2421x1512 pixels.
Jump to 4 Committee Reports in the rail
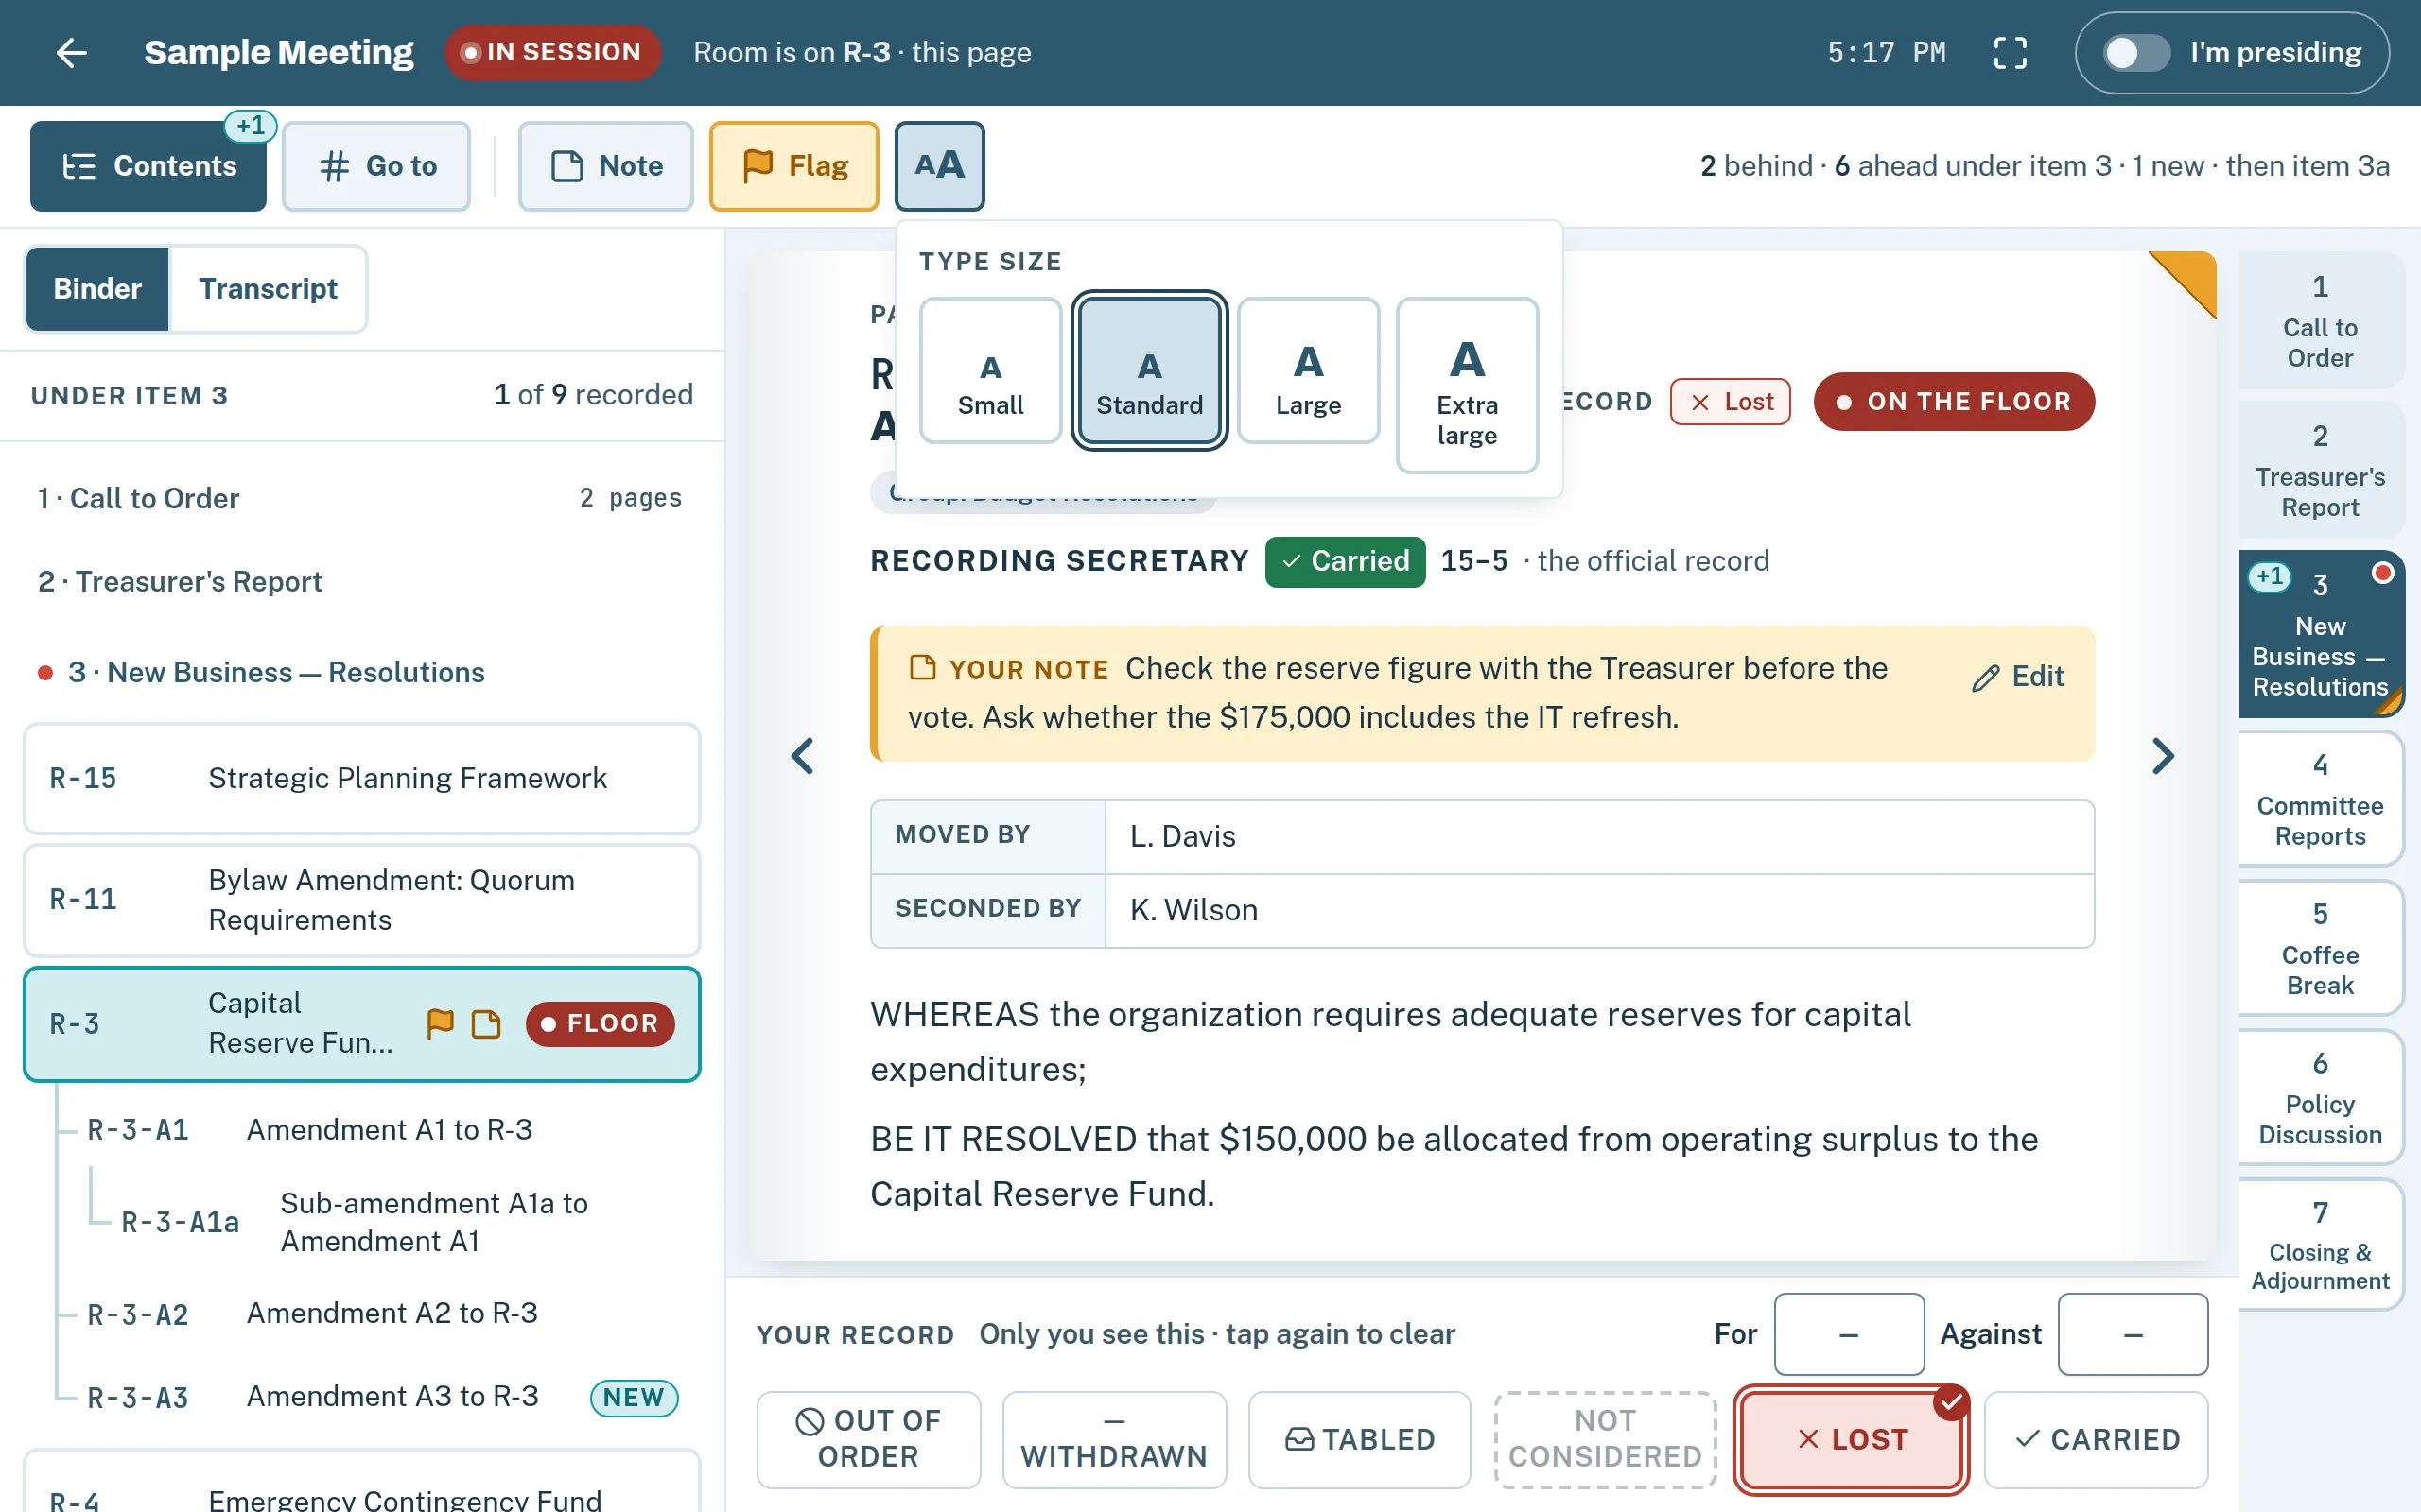tap(2320, 799)
